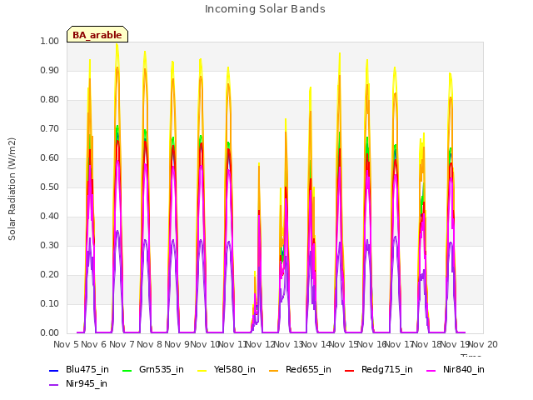533x400 pixels.
Task: Click the Nov 9 x-axis date label
Action: (x=177, y=344)
